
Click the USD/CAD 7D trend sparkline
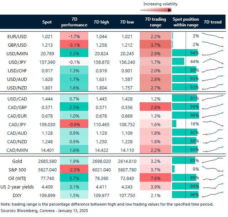click(213, 98)
